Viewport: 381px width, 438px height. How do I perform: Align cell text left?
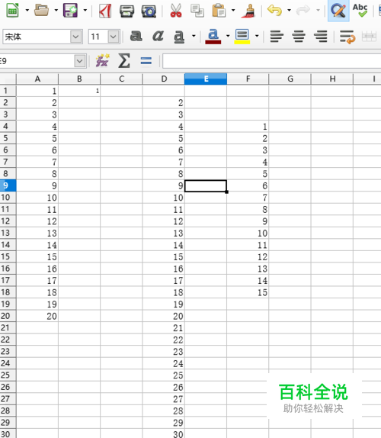[277, 37]
